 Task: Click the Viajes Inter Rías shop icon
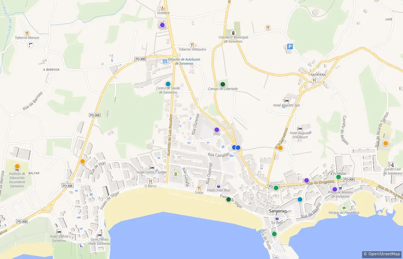218,186
